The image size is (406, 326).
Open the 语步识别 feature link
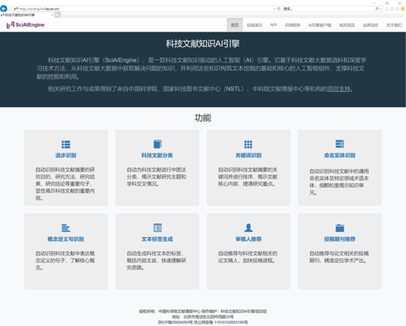pos(66,156)
